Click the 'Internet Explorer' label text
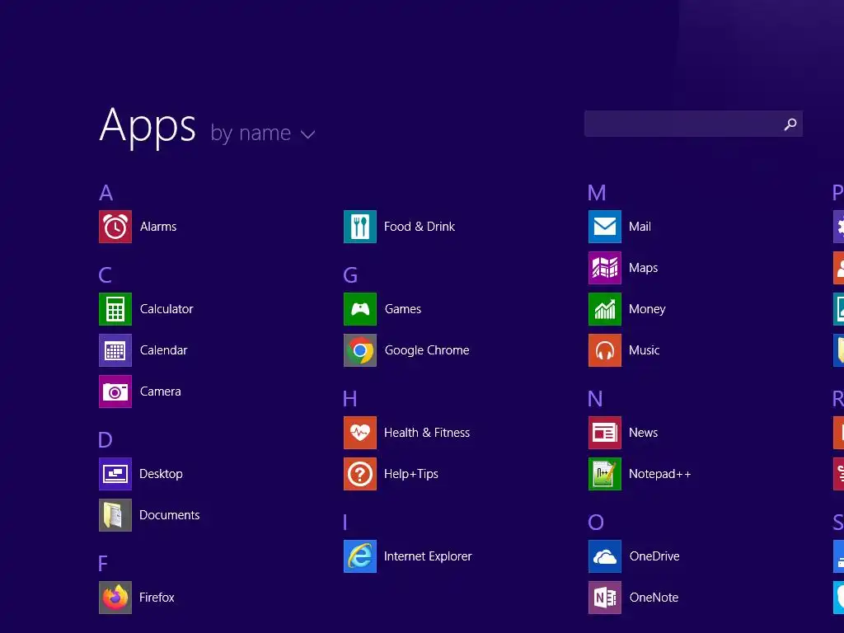 pyautogui.click(x=428, y=556)
